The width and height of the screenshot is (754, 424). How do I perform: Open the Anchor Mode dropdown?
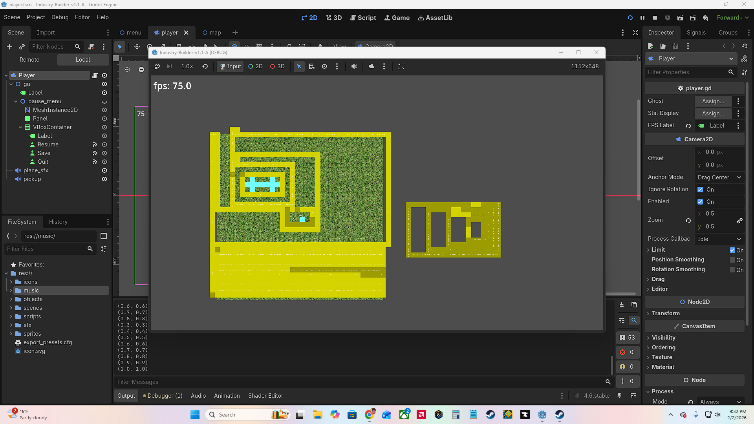tap(719, 177)
